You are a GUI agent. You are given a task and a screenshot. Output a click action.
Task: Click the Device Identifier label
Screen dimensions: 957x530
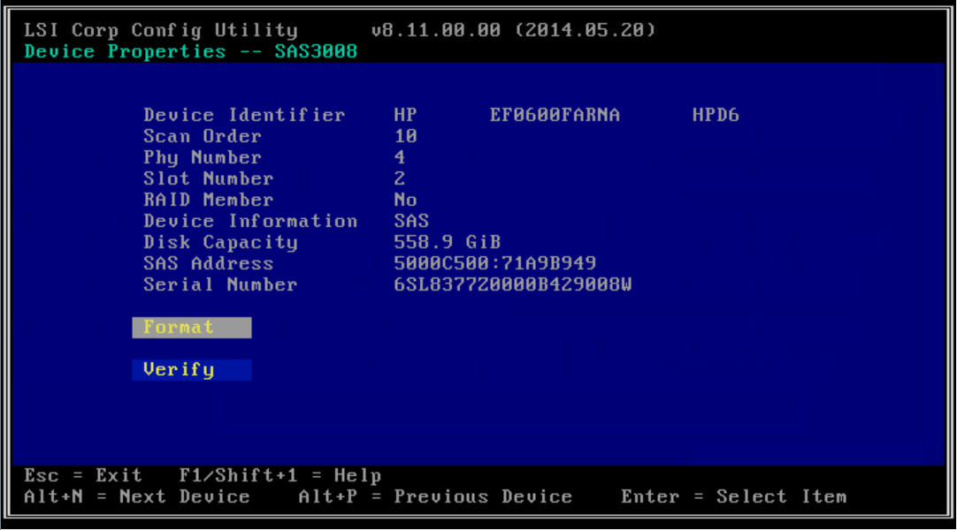(x=244, y=115)
